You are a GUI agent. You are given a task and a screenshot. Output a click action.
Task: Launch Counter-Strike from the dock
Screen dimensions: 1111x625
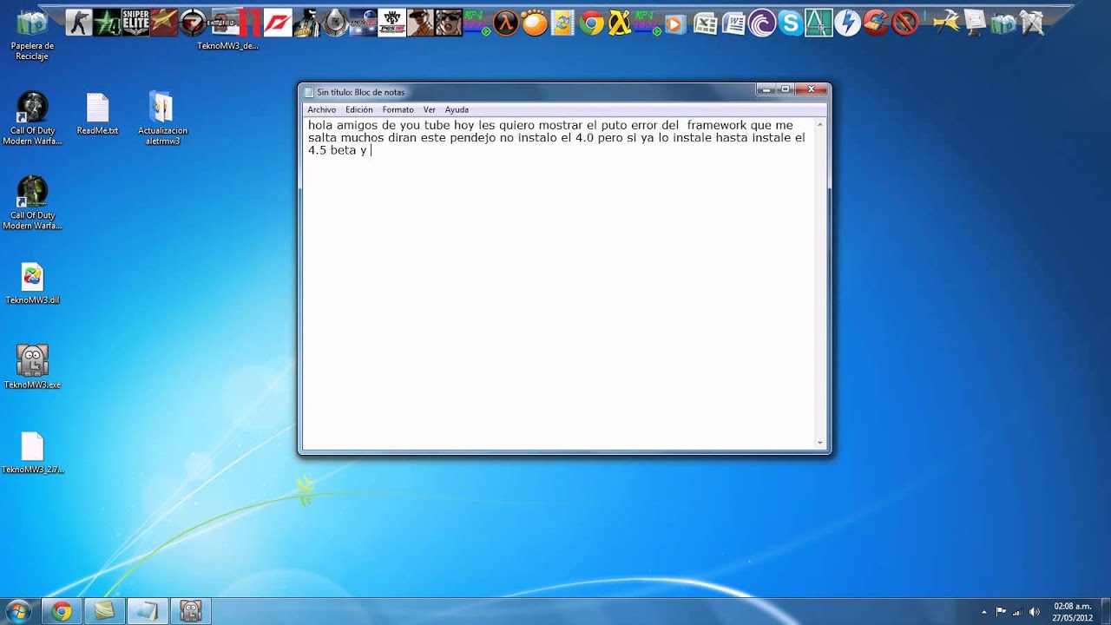(79, 22)
